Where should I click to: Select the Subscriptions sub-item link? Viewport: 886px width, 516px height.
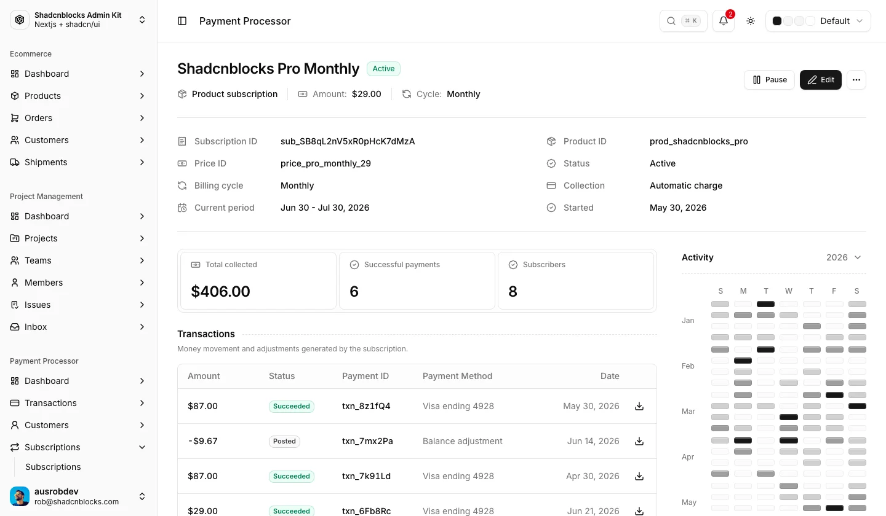[x=53, y=467]
